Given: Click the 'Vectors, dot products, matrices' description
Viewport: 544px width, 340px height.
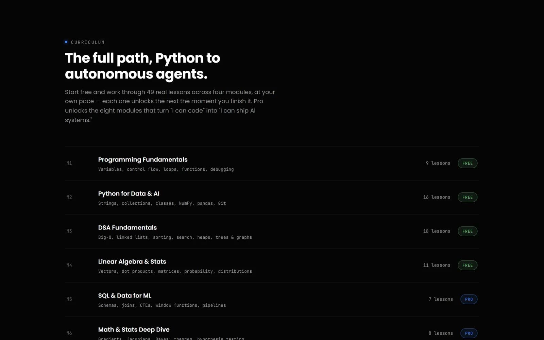Looking at the screenshot, I should (175, 271).
